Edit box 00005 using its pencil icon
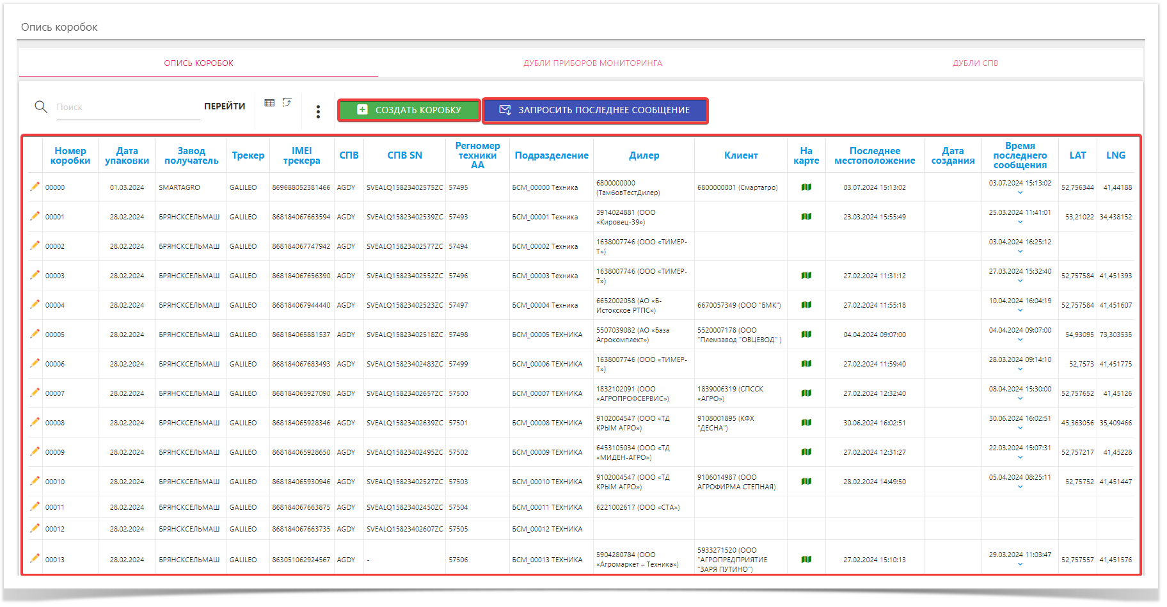This screenshot has width=1167, height=607. pyautogui.click(x=35, y=334)
